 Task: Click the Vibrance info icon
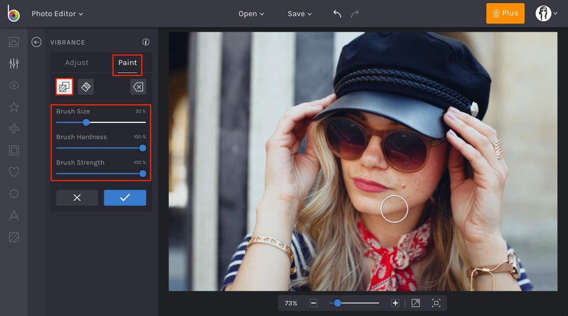pyautogui.click(x=146, y=42)
